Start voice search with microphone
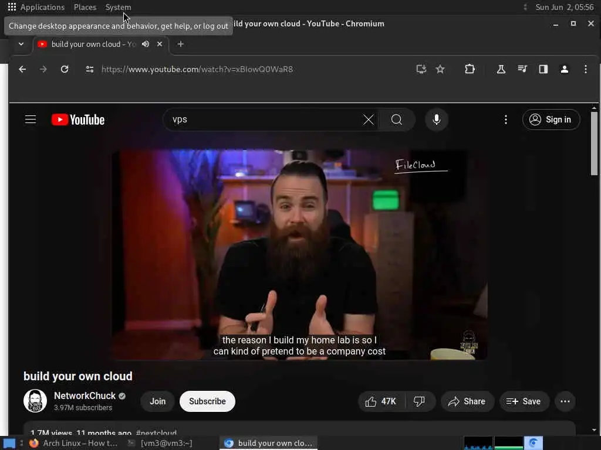The width and height of the screenshot is (601, 450). [x=436, y=120]
